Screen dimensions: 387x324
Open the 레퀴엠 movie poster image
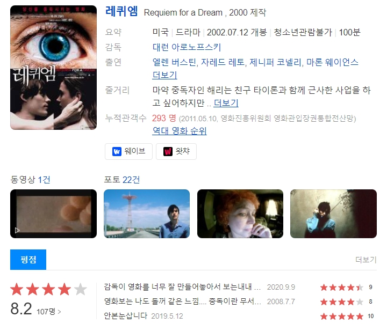(53, 68)
